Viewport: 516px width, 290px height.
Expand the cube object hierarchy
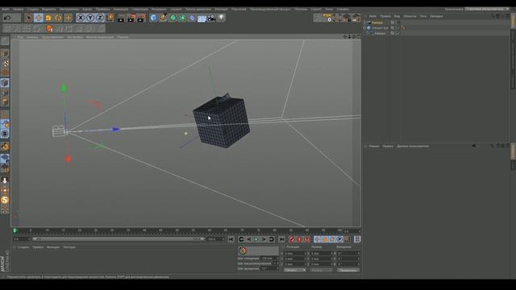pos(365,28)
